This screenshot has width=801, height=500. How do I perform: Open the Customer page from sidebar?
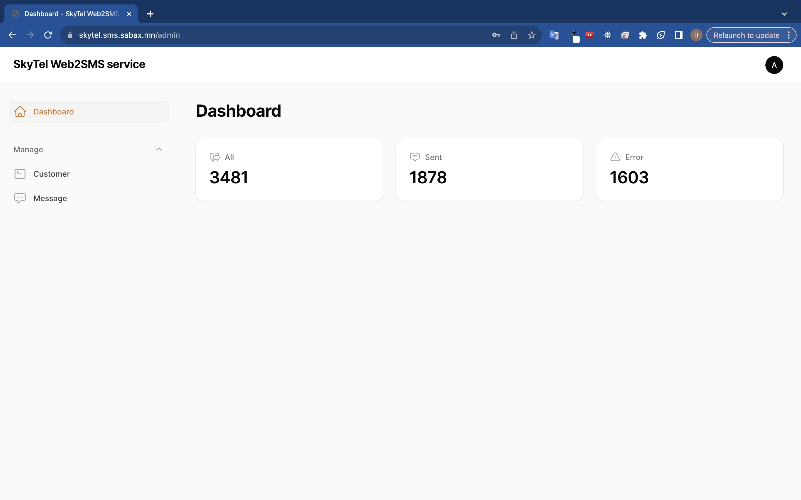(51, 174)
